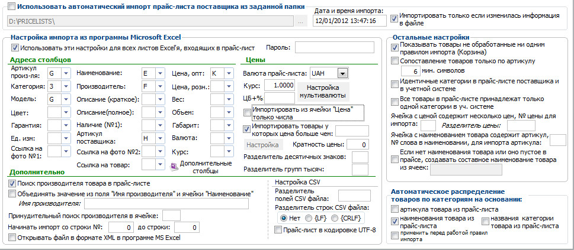Click the Дополнительные столбцы icon
This screenshot has height=250, width=574.
coord(175,166)
